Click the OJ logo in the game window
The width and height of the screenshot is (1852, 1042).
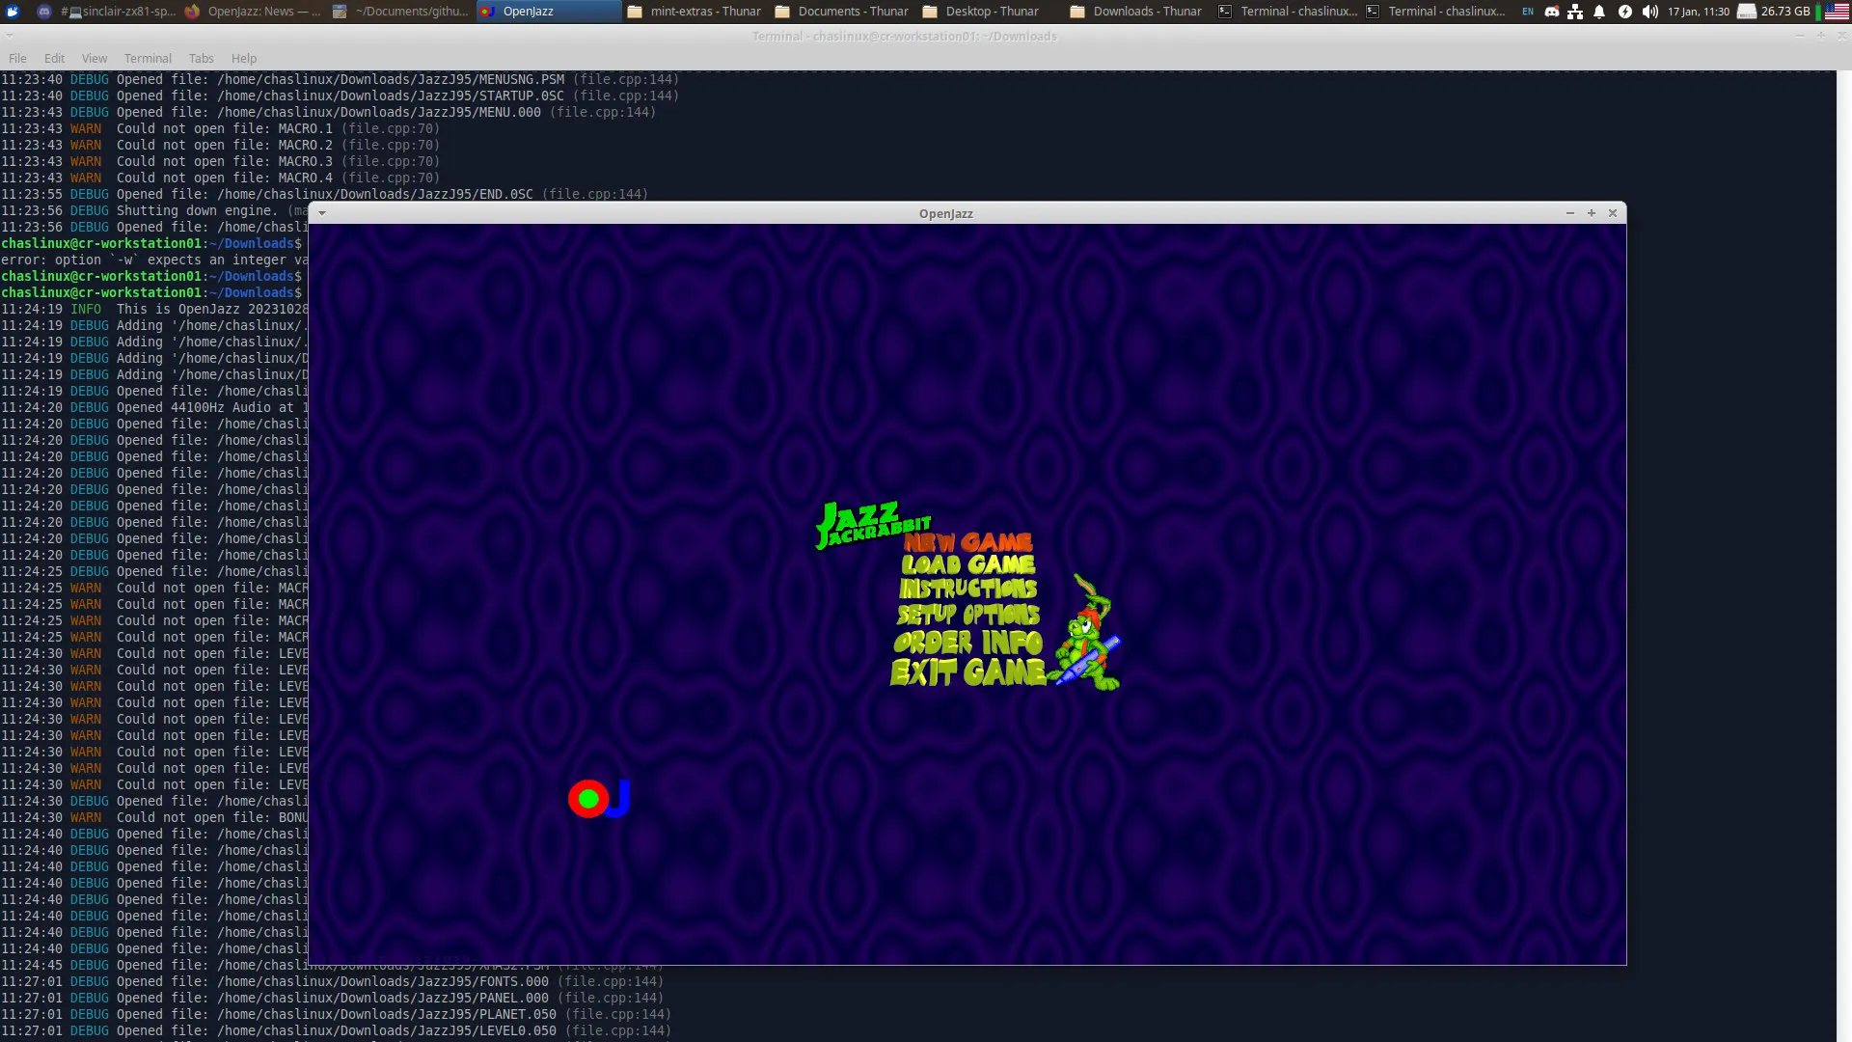click(x=599, y=799)
